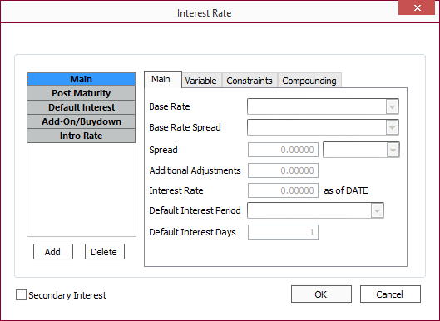Select Intro Rate list entry

point(82,136)
